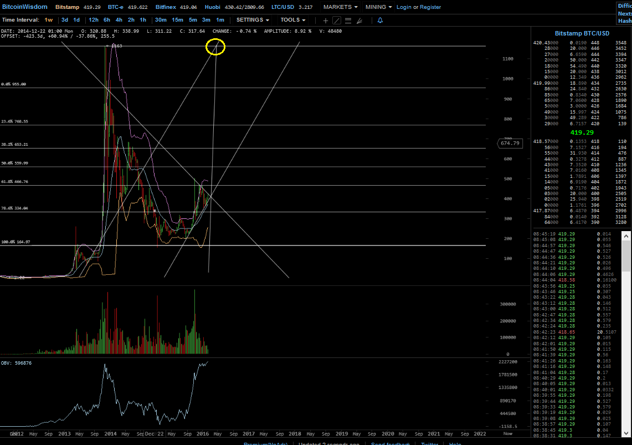Open the Bitstamp 419.29 market link
Image resolution: width=632 pixels, height=445 pixels.
(x=78, y=7)
